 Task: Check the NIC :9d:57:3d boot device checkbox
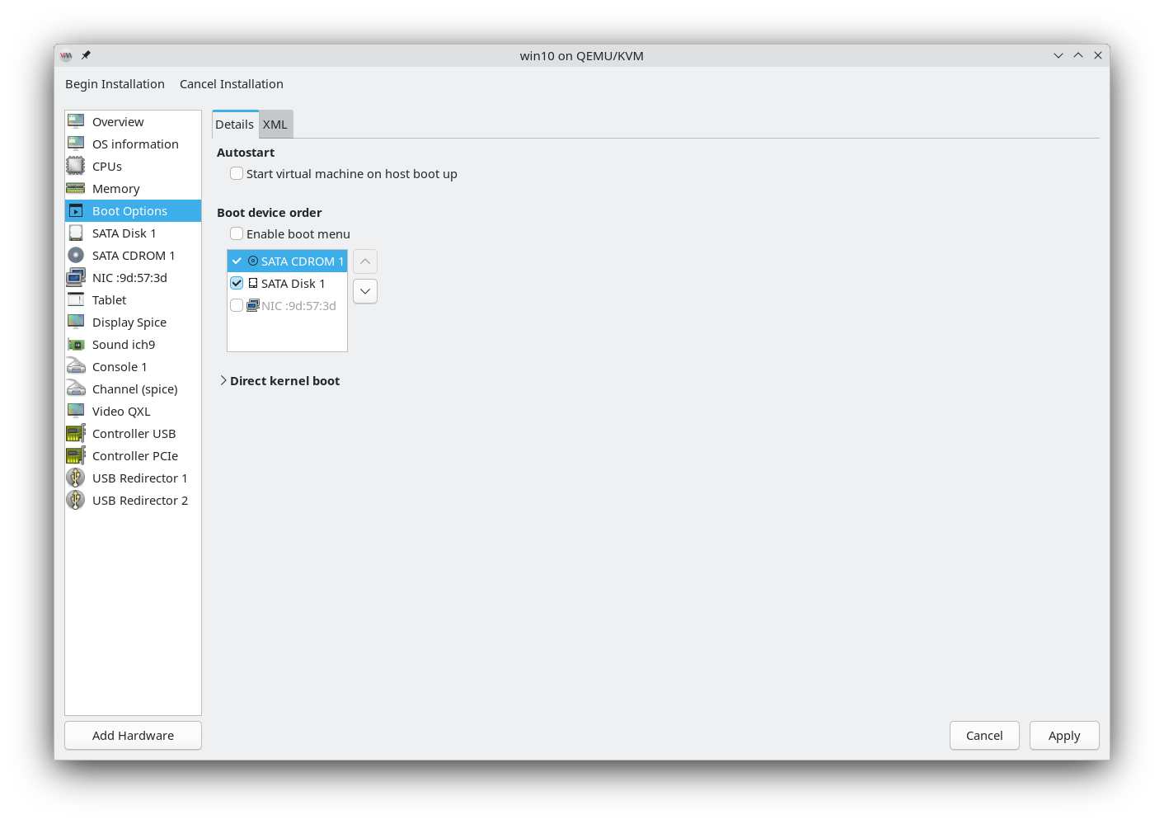[237, 305]
